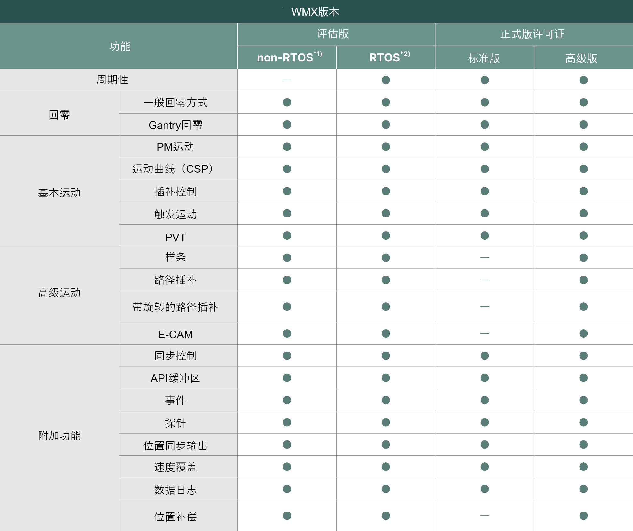Click the dash in 带旋转的路径插补 标准版 cell

(x=485, y=307)
